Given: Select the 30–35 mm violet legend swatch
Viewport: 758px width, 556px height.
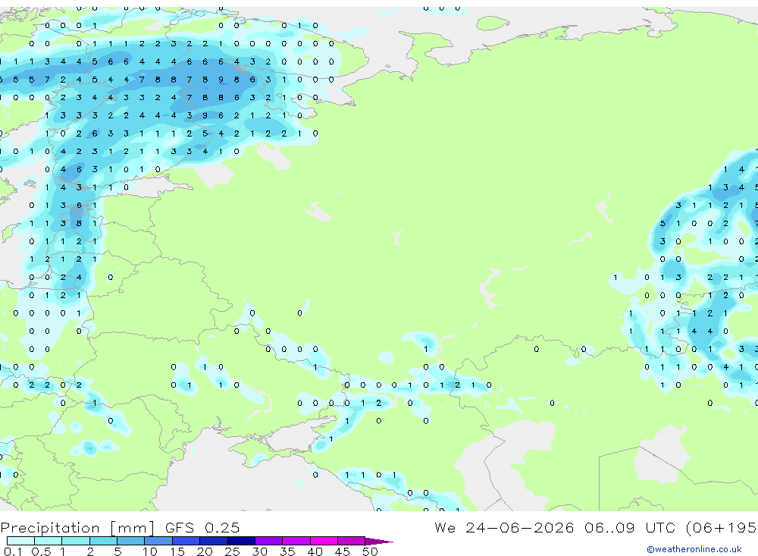Looking at the screenshot, I should pyautogui.click(x=269, y=541).
